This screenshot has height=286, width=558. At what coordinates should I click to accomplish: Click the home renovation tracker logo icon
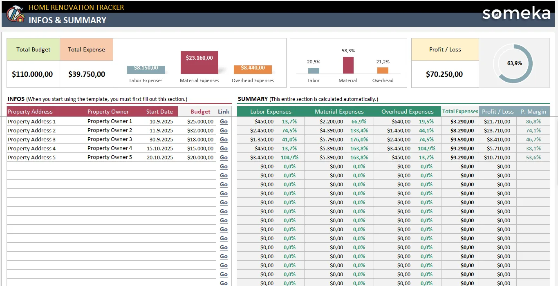click(x=16, y=14)
